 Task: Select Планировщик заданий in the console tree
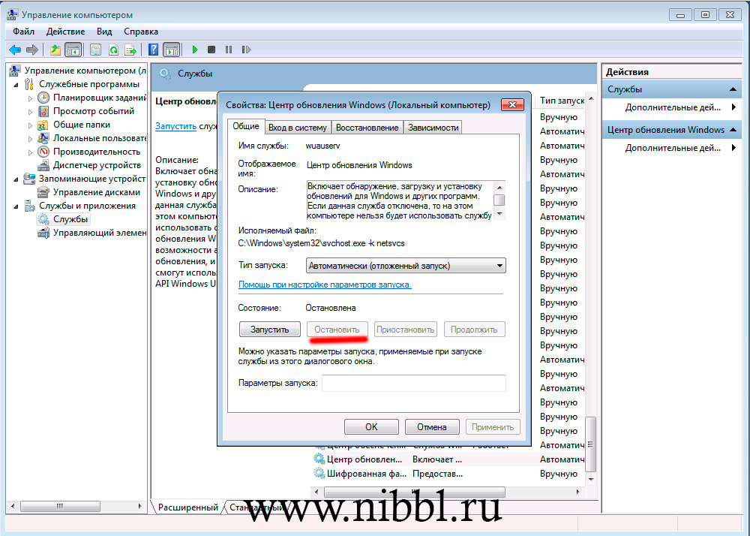click(100, 98)
